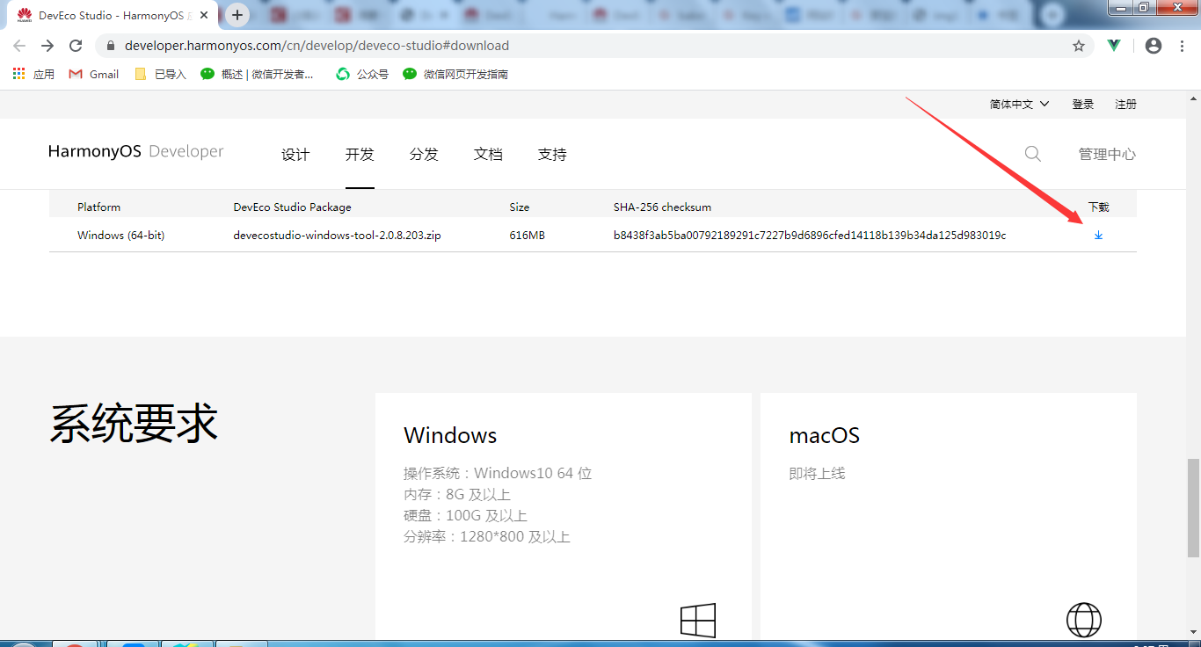The image size is (1201, 647).
Task: Open the 设计 navigation menu
Action: click(x=295, y=154)
